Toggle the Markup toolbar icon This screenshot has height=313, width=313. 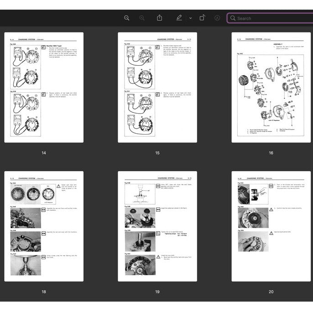click(x=217, y=18)
